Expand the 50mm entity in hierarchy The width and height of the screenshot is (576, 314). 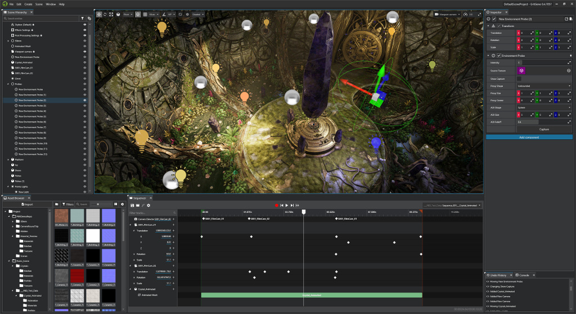pos(8,40)
